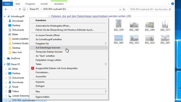
Task: Choose Auswerfen entry
Action: pos(69,76)
